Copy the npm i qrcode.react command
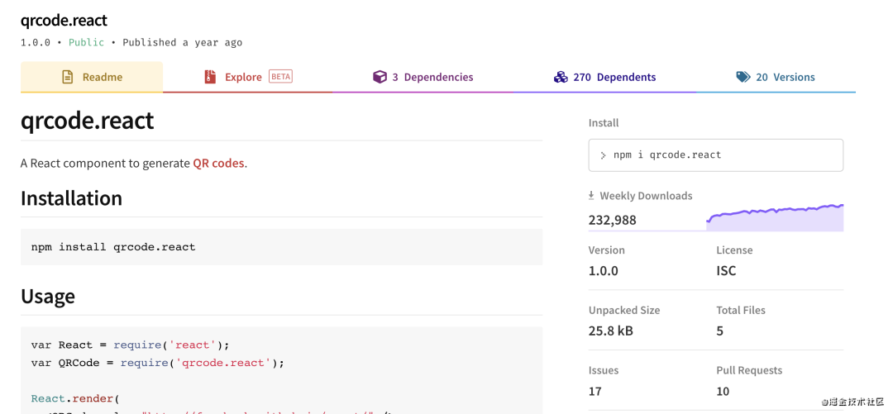This screenshot has width=893, height=414. click(x=667, y=155)
